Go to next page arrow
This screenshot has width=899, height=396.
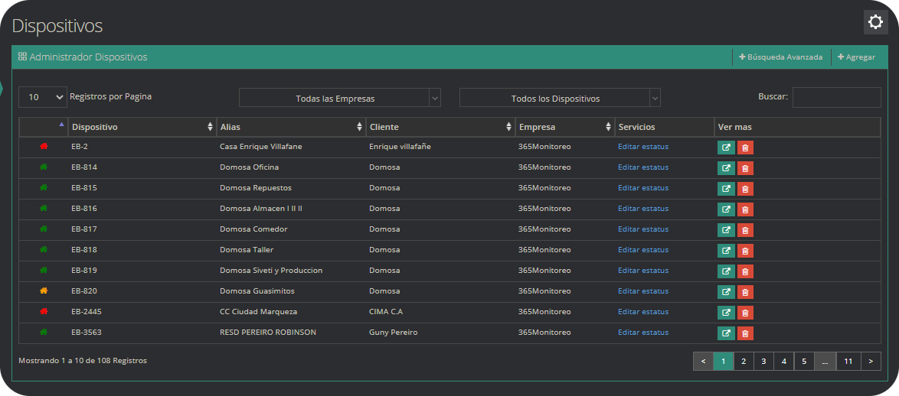(871, 361)
